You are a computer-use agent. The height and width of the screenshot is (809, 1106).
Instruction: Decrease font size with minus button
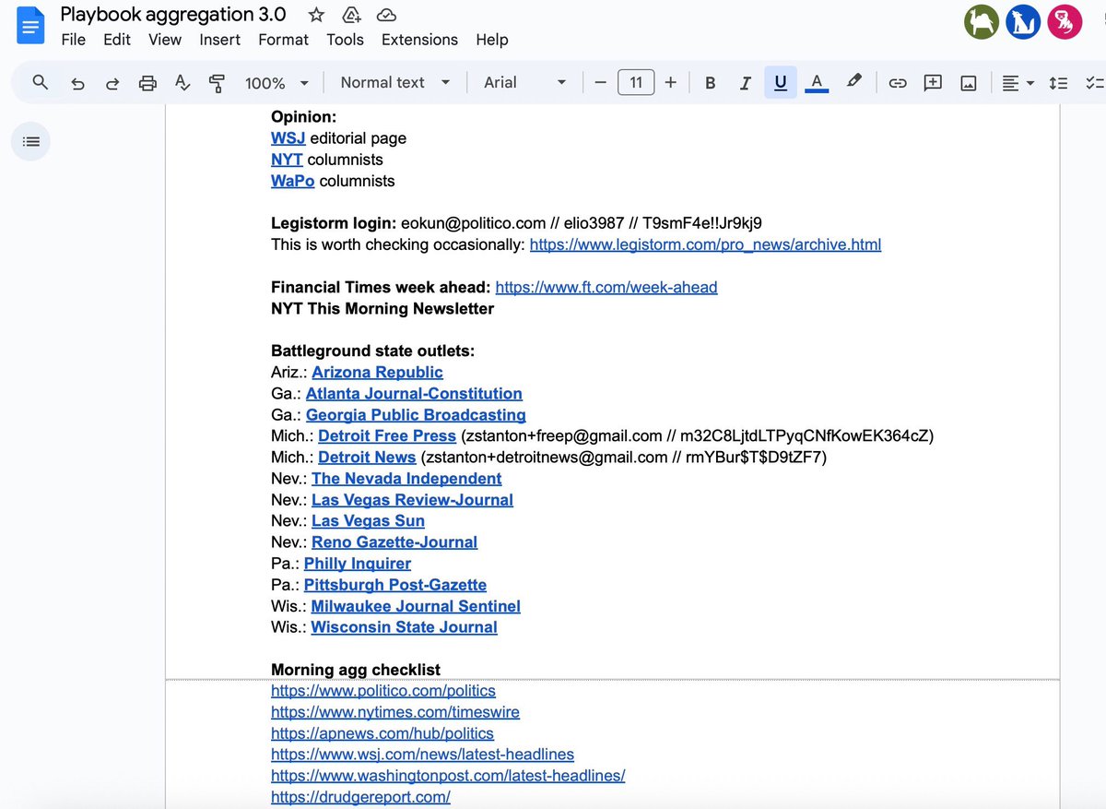600,82
